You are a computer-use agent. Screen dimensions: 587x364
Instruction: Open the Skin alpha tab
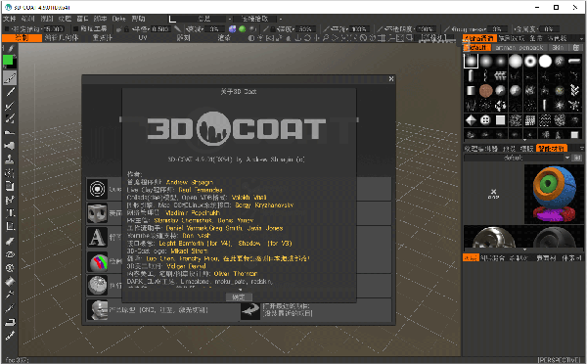tap(558, 48)
